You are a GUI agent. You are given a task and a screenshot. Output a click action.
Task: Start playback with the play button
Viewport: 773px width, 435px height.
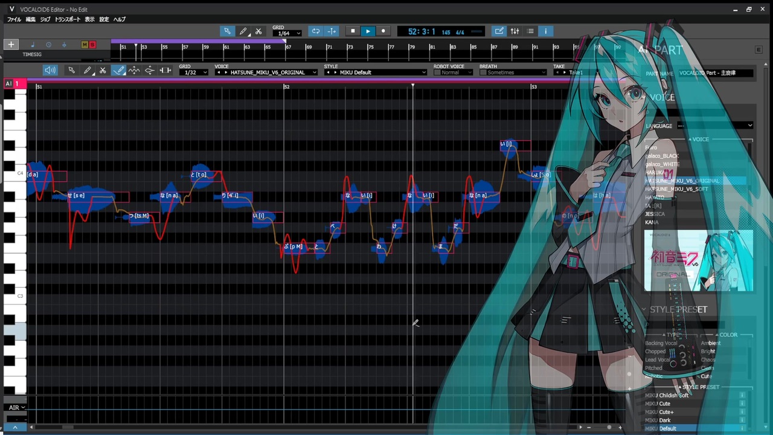368,31
